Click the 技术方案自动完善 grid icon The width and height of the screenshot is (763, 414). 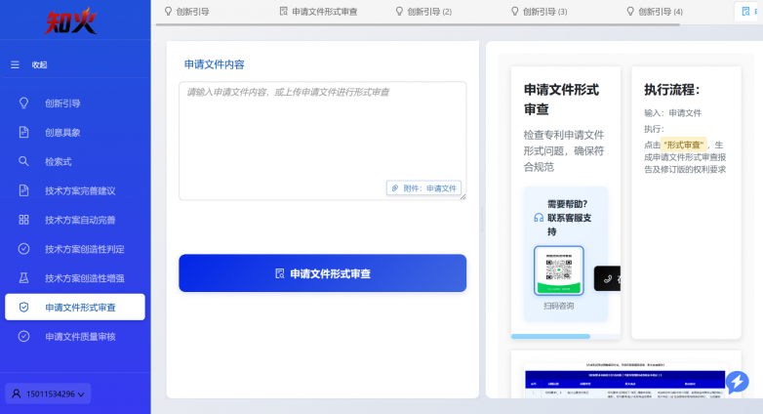coord(23,220)
